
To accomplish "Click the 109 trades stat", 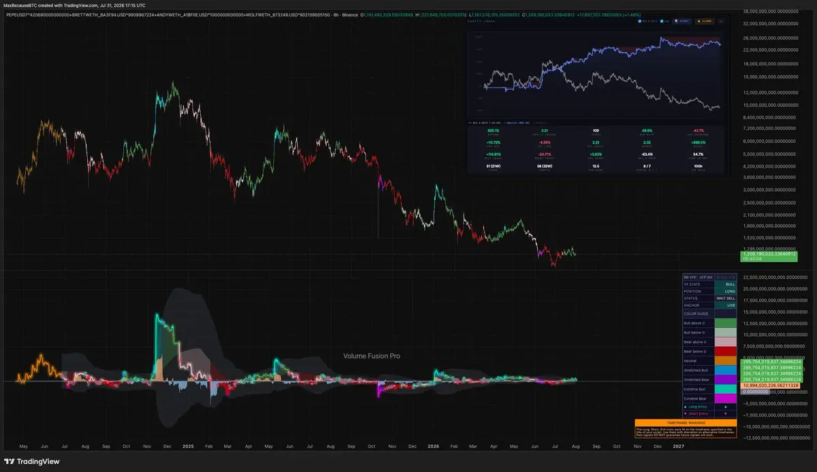I will [x=596, y=131].
